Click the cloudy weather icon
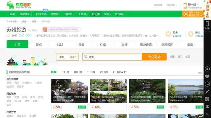The width and height of the screenshot is (211, 118). point(9,35)
